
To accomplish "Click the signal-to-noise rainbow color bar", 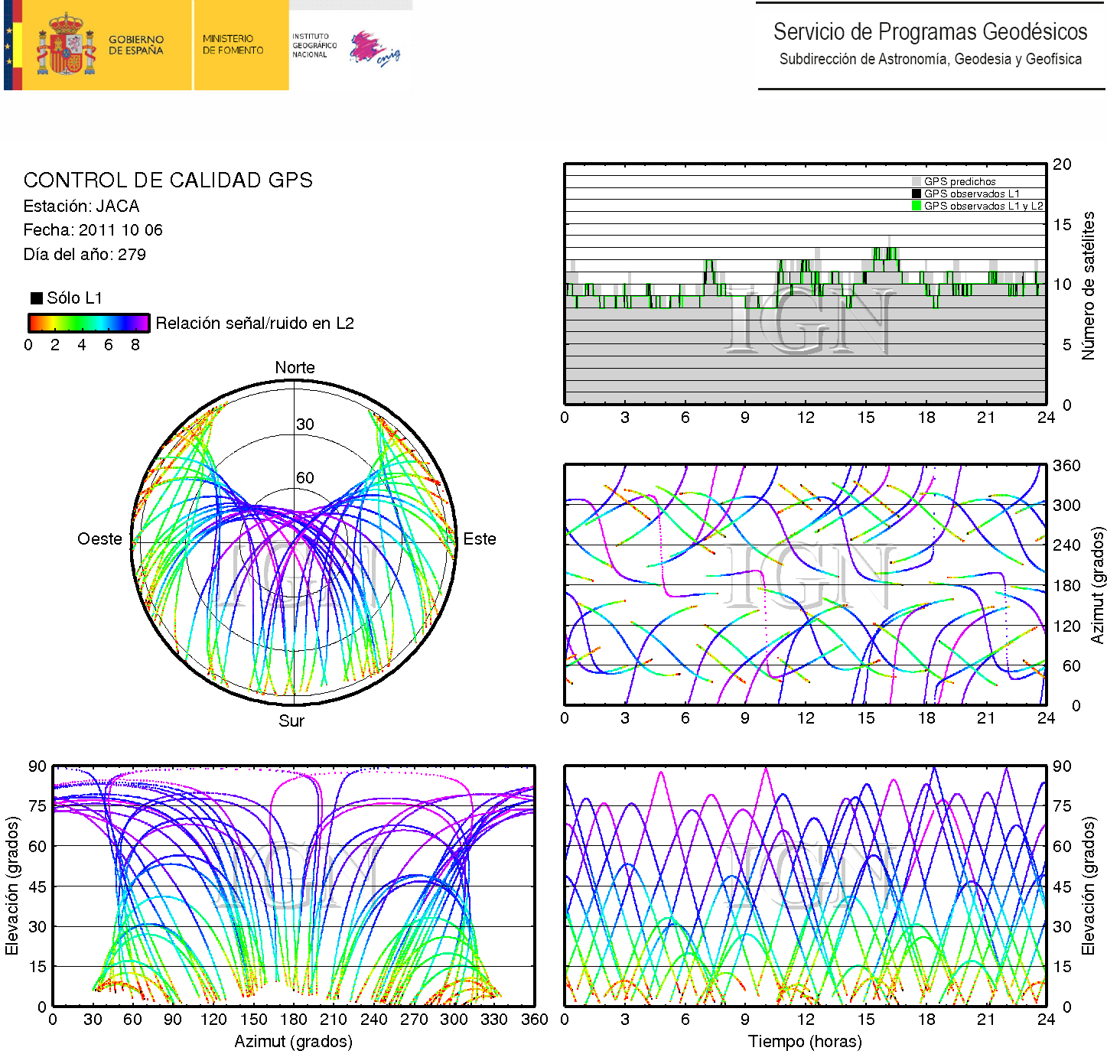I will pyautogui.click(x=88, y=323).
